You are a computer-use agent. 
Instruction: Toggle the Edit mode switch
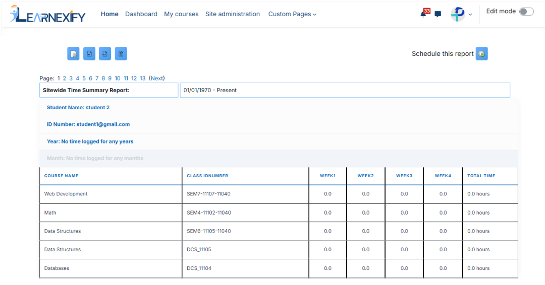pyautogui.click(x=526, y=12)
